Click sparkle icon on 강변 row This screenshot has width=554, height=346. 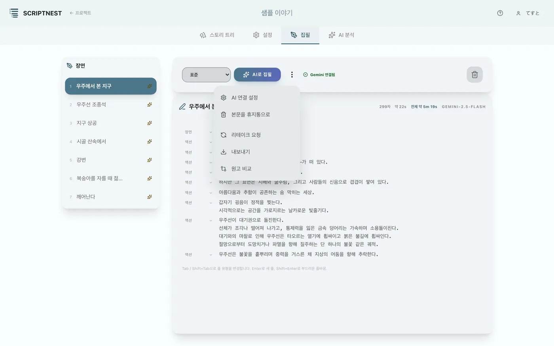pyautogui.click(x=150, y=160)
